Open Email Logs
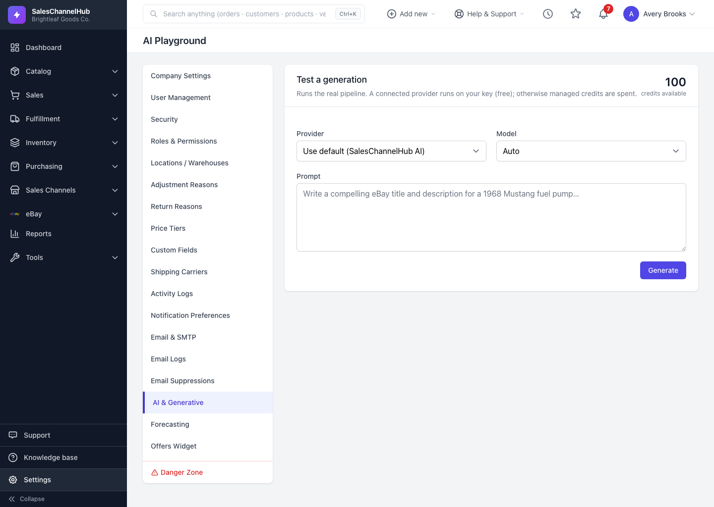Image resolution: width=714 pixels, height=507 pixels. 208,359
